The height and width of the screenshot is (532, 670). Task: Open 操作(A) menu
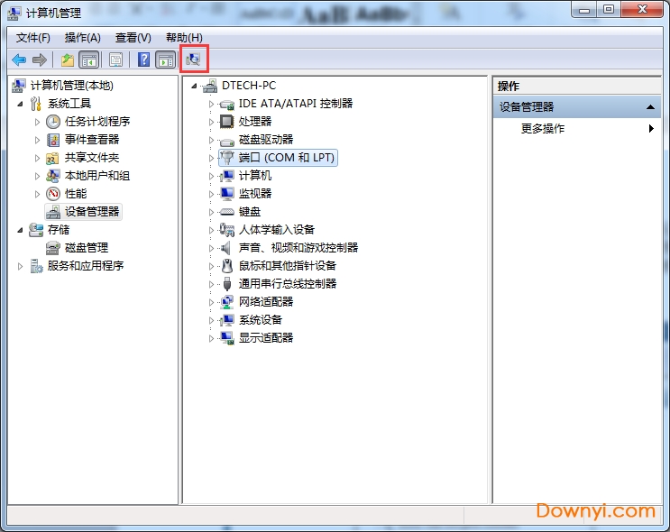pos(82,38)
